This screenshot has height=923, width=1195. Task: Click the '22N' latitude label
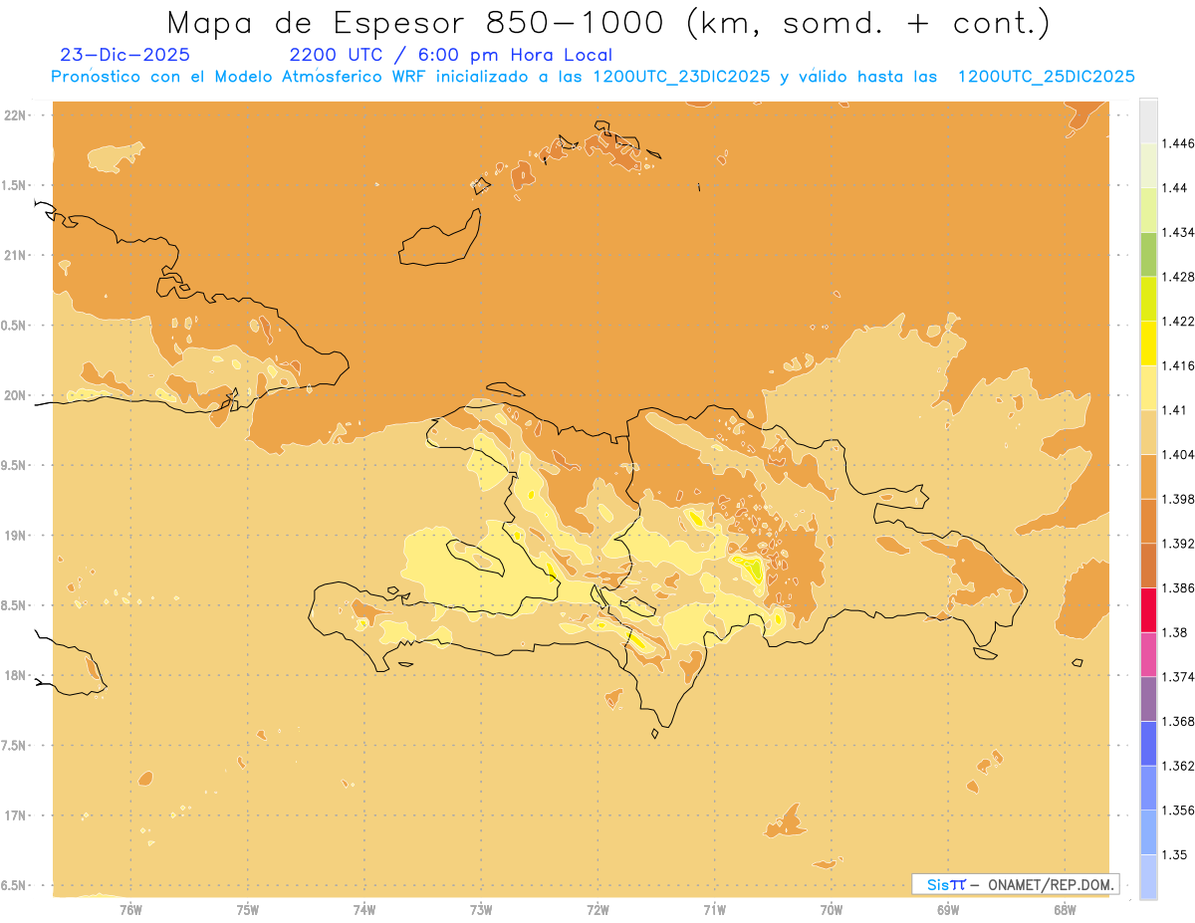pos(17,115)
